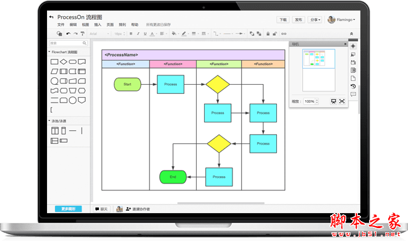Select the rounded terminator shape

pos(72,62)
